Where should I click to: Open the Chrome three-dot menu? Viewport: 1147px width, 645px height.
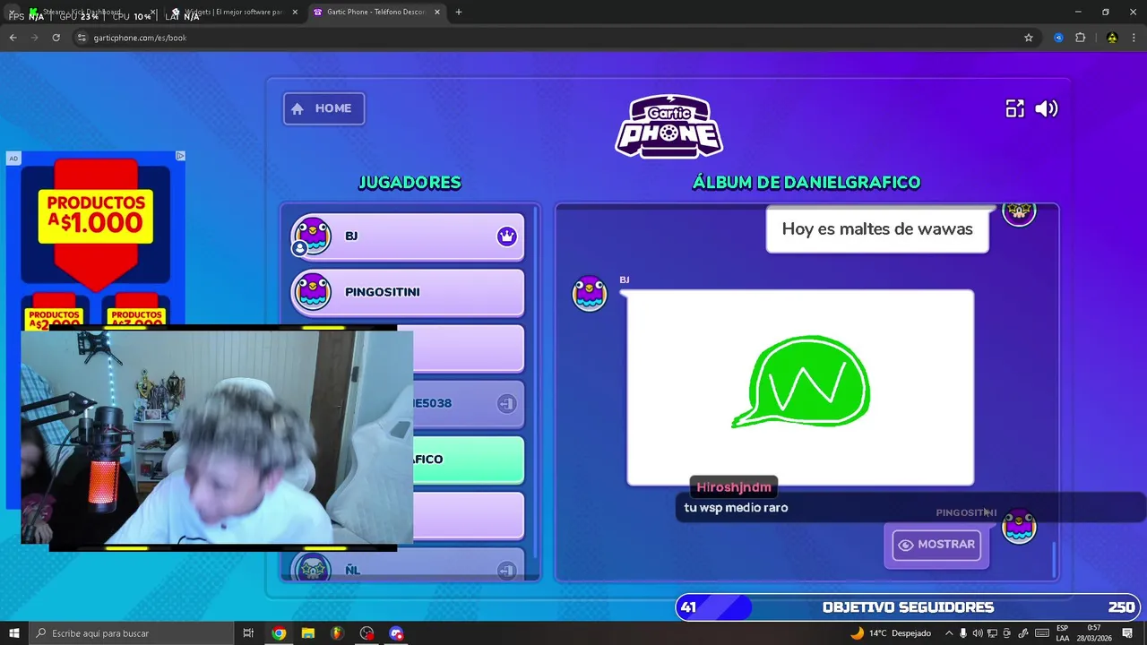(1134, 38)
